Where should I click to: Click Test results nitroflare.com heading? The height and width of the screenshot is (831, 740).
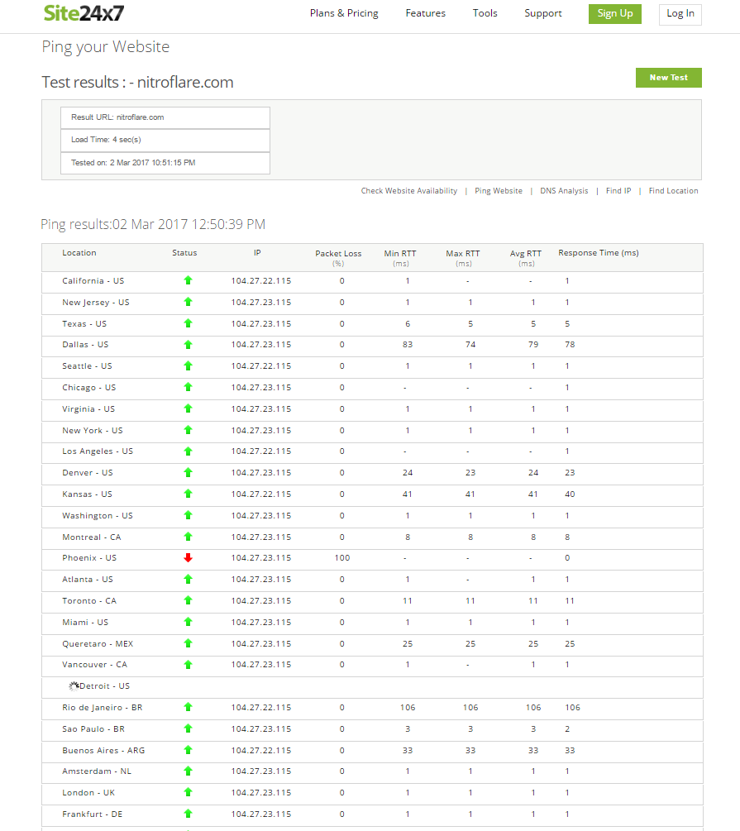pyautogui.click(x=137, y=82)
